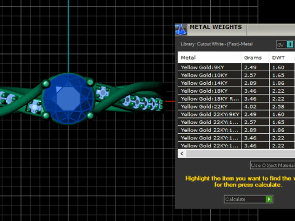The image size is (295, 221).
Task: Select the Yellow Gold:18KY R... row
Action: [x=237, y=99]
